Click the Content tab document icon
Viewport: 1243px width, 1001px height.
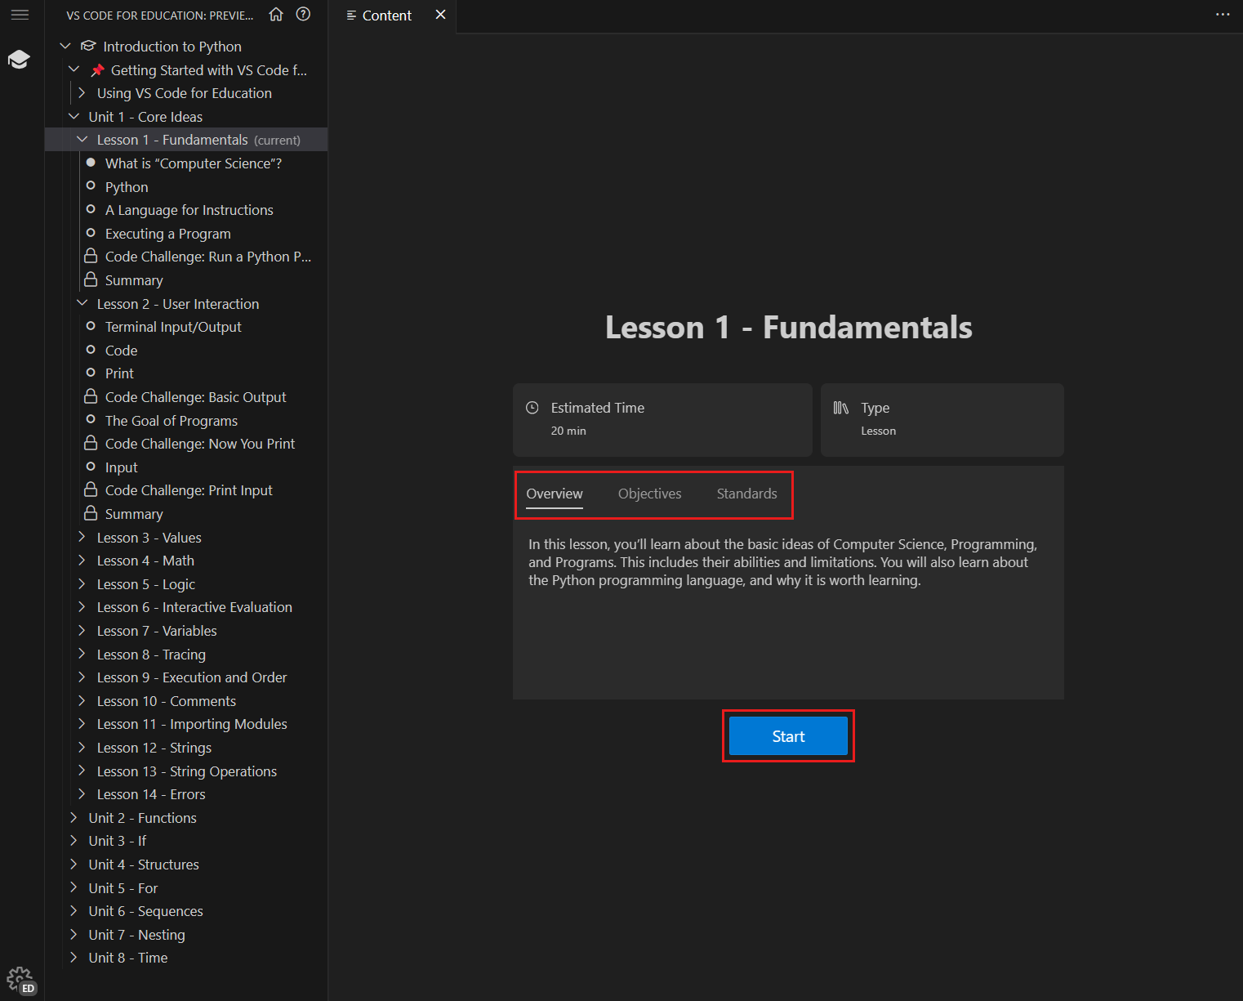[x=350, y=15]
